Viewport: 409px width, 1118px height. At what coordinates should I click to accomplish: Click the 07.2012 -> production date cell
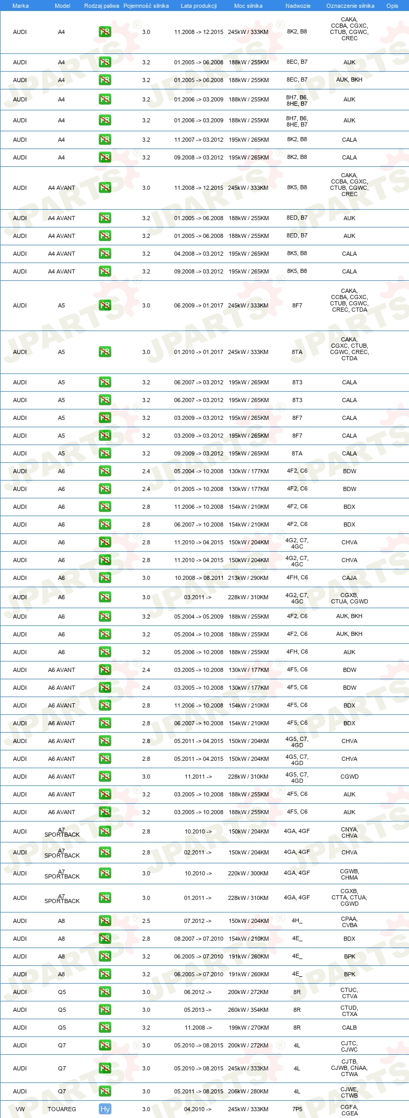(x=198, y=921)
